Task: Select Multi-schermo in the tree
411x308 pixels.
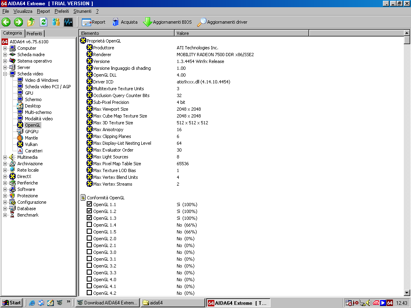Action: [38, 112]
